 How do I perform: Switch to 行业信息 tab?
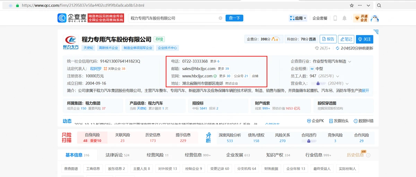click(318, 155)
